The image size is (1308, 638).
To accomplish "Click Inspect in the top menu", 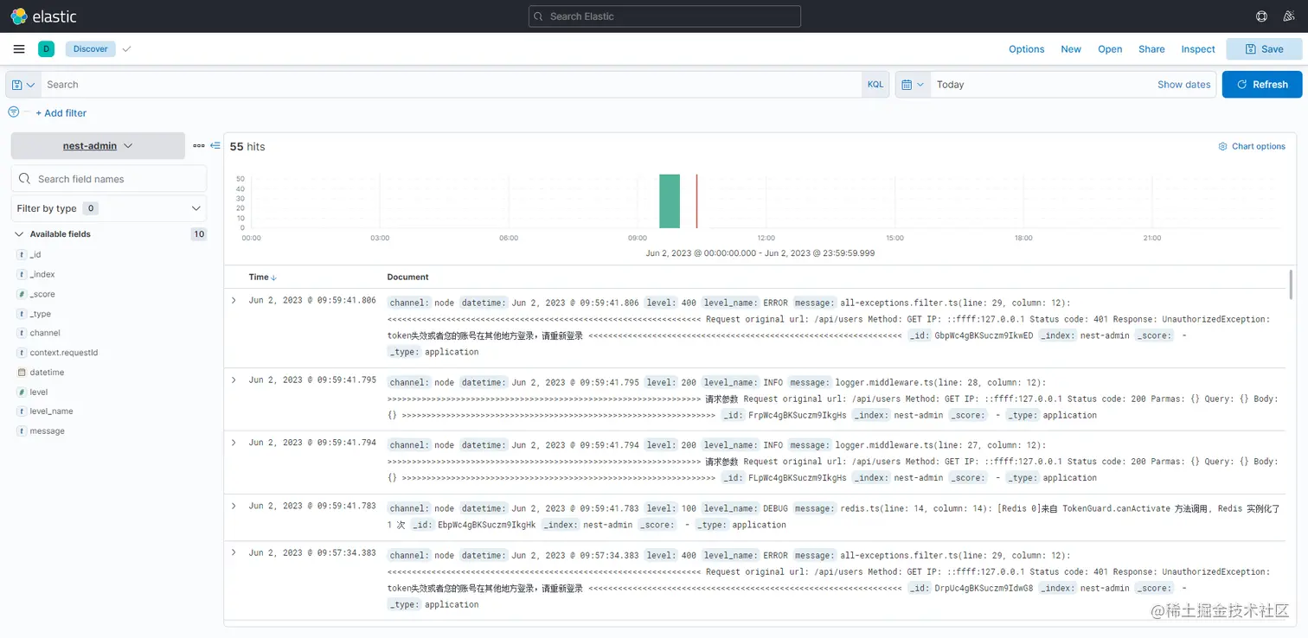I will (x=1198, y=49).
